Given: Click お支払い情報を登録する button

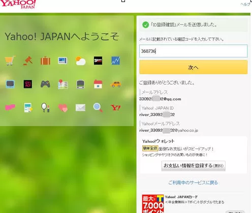Looking at the screenshot, I should pyautogui.click(x=194, y=166).
